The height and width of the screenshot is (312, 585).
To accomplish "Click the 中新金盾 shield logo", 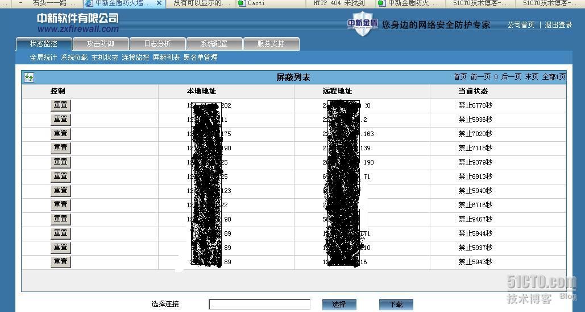I will (363, 24).
